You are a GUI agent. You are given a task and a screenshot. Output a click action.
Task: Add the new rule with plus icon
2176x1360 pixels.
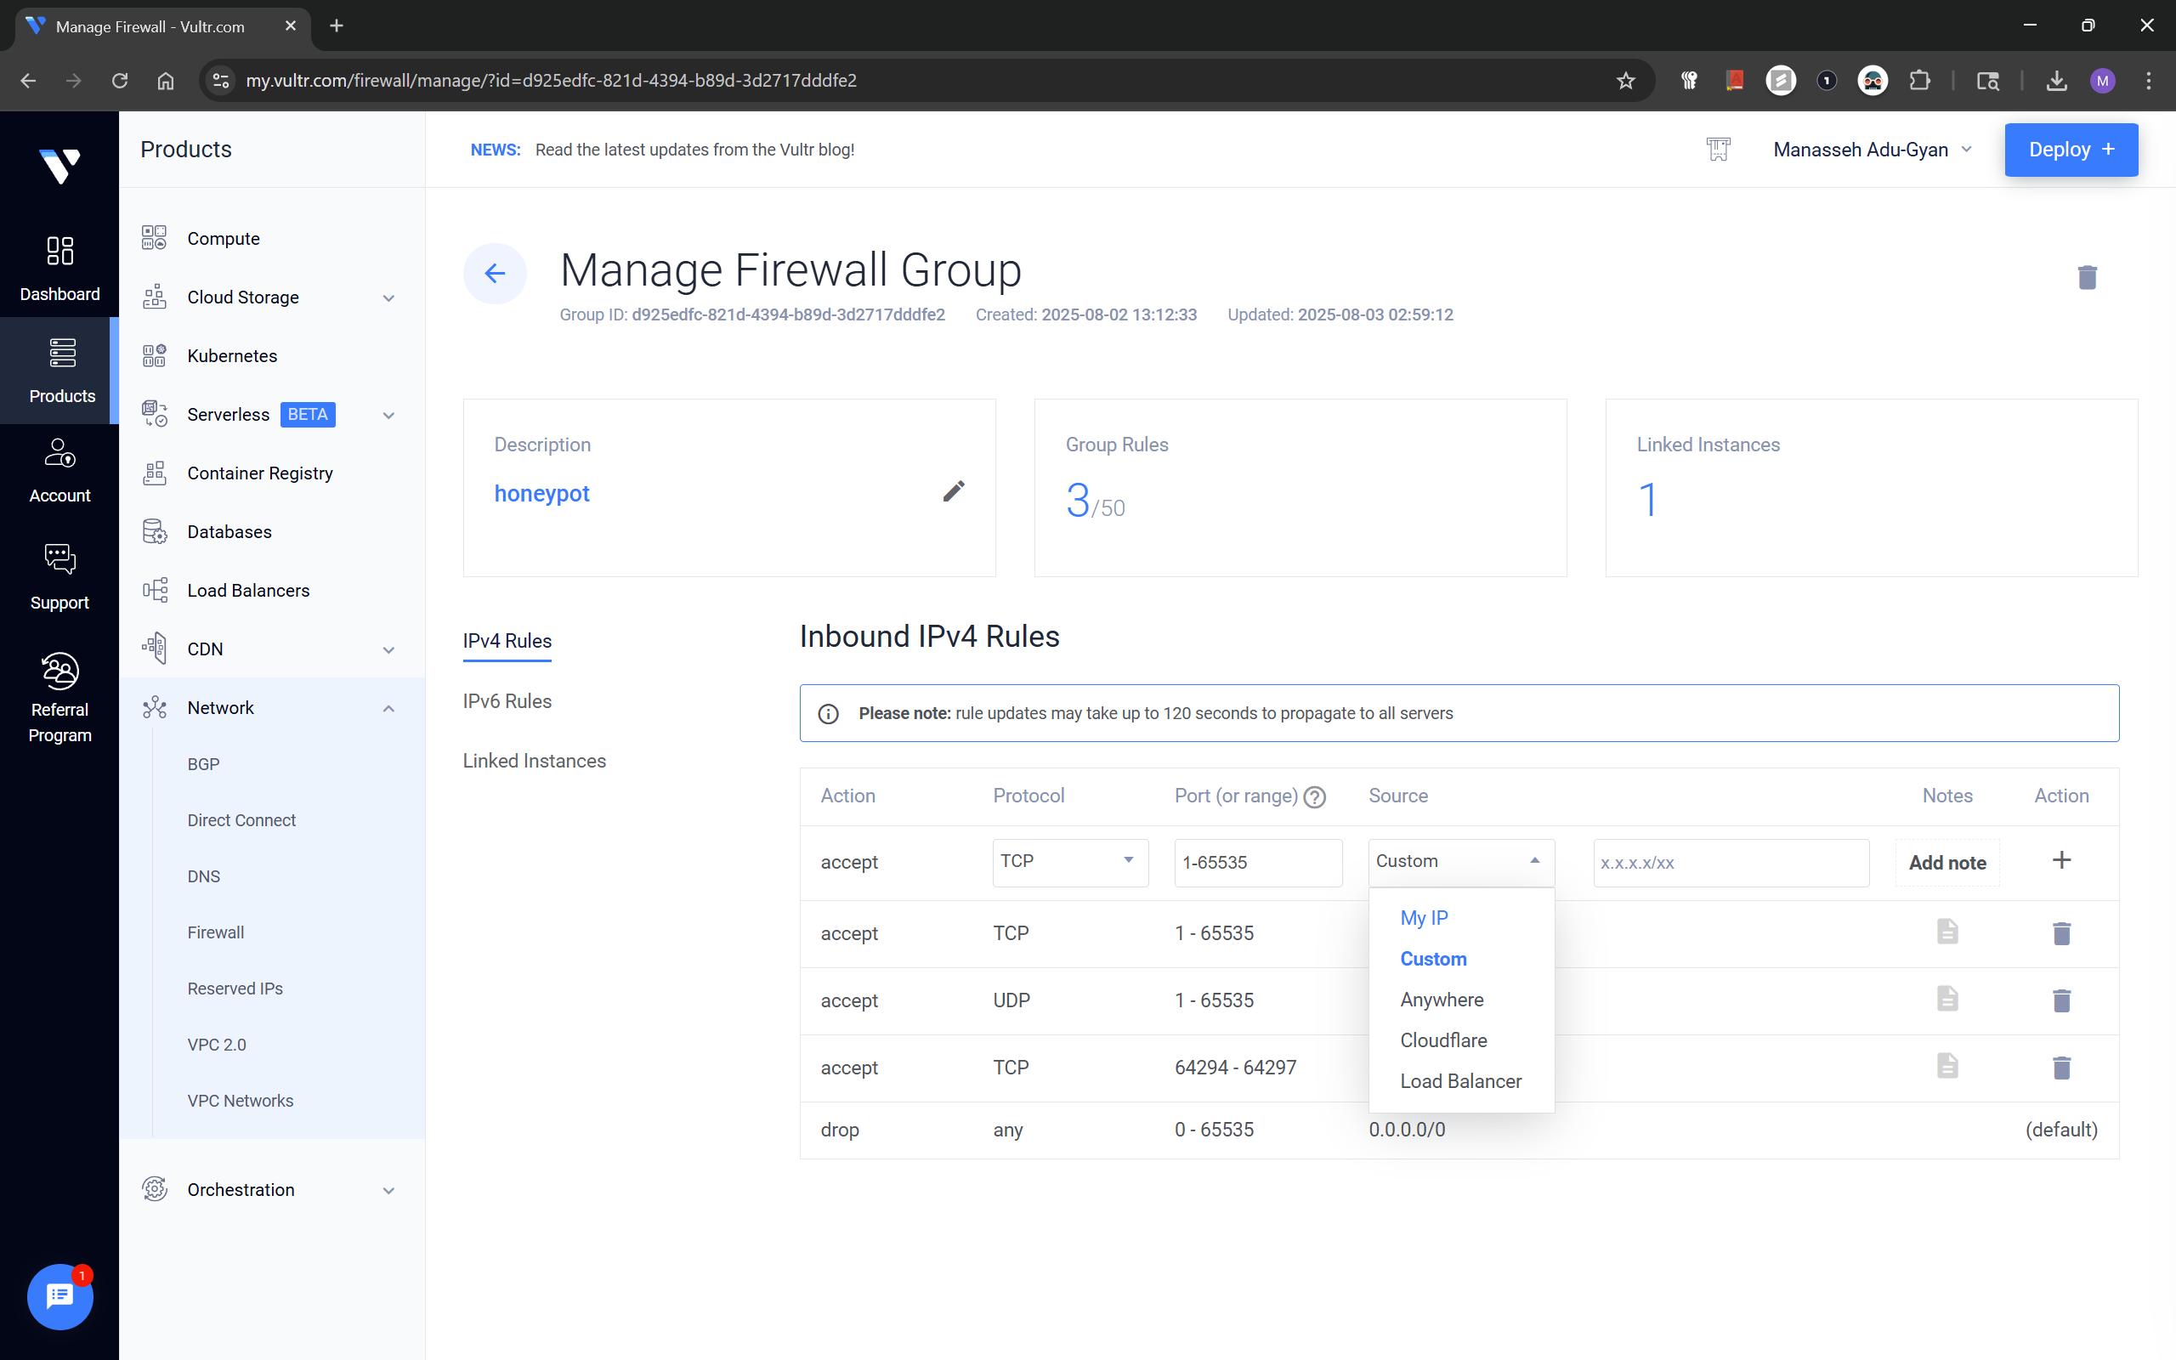(2061, 860)
